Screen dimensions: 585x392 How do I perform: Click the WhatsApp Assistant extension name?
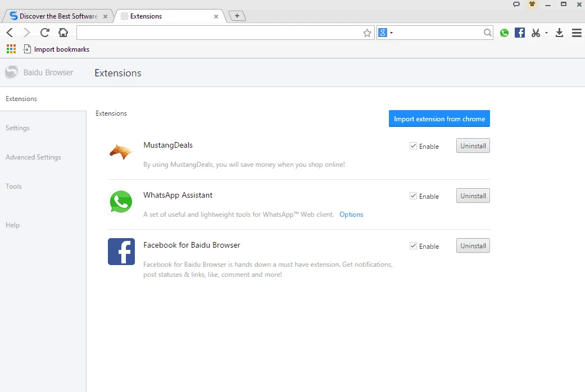tap(178, 195)
